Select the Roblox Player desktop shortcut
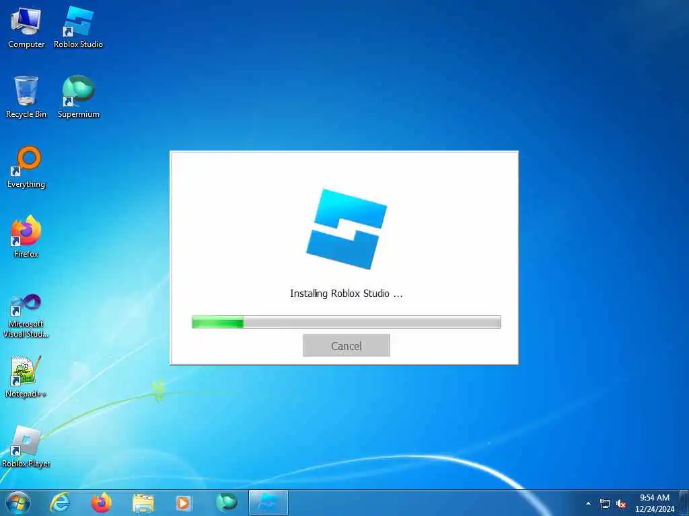This screenshot has height=516, width=689. pyautogui.click(x=26, y=447)
